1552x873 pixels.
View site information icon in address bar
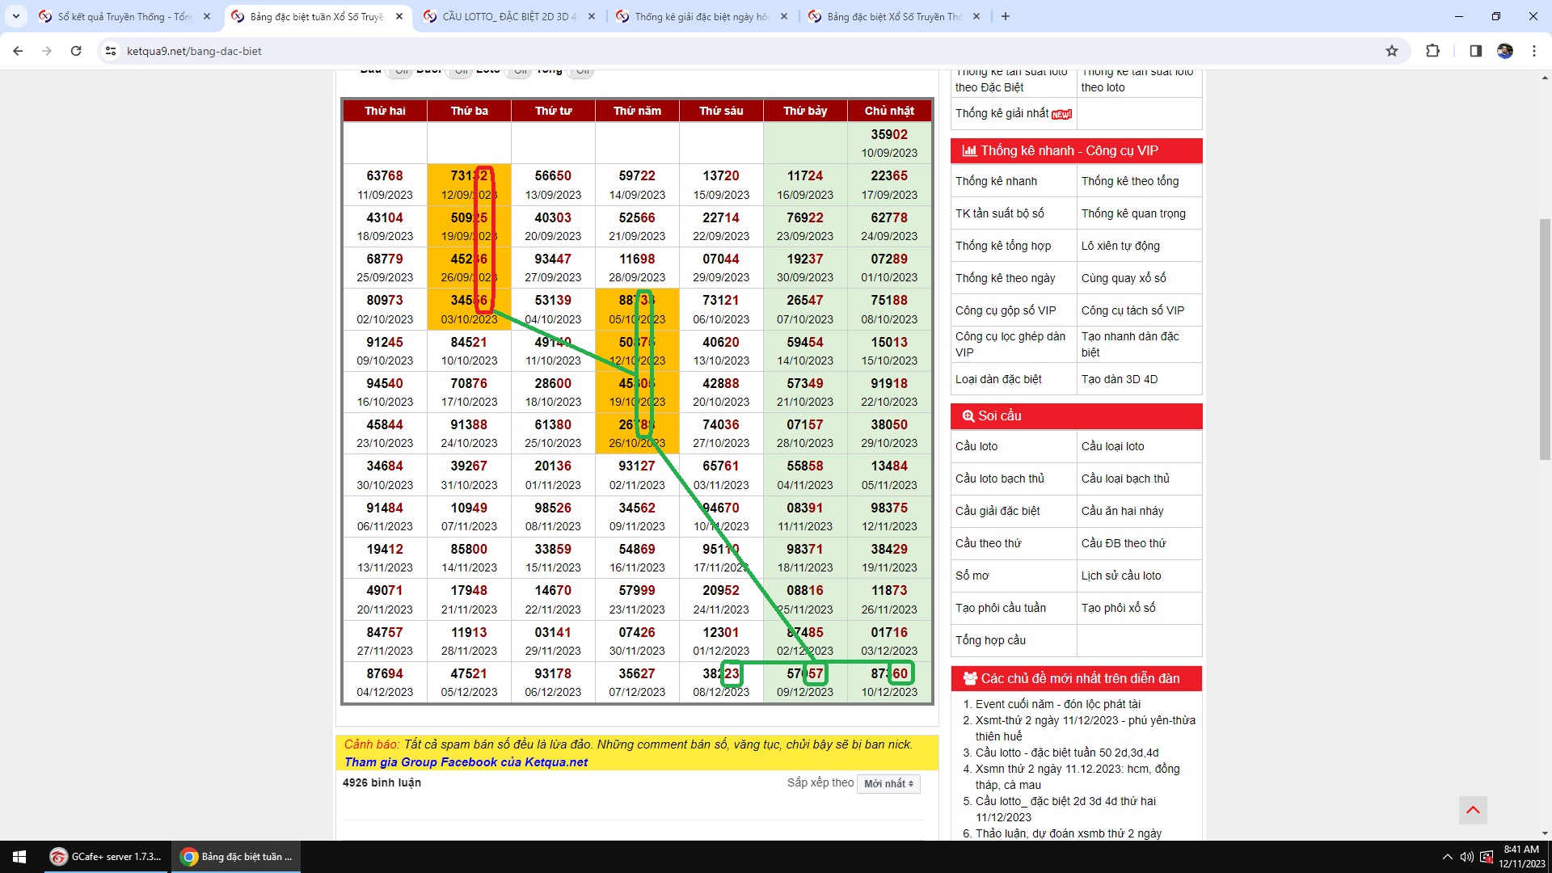(x=111, y=51)
